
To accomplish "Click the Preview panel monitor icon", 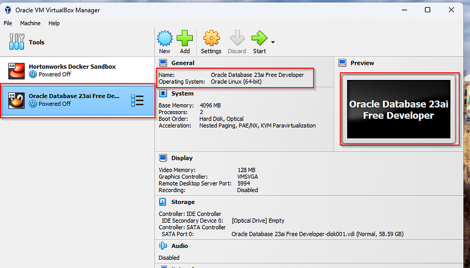I will click(x=343, y=63).
